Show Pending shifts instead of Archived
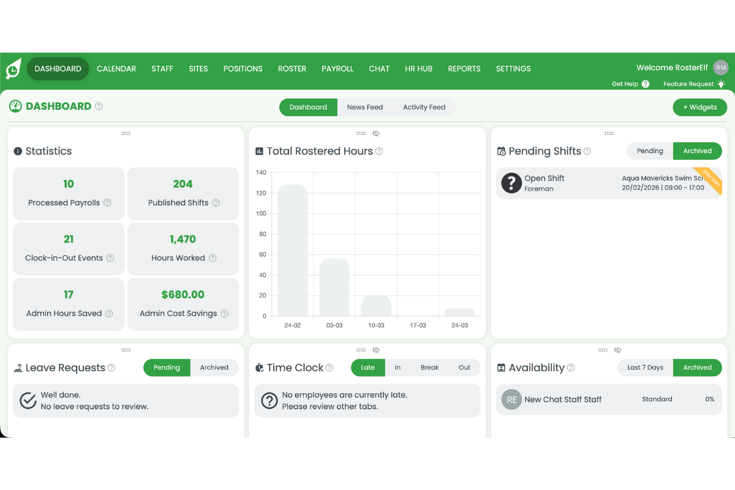The height and width of the screenshot is (490, 735). click(650, 151)
